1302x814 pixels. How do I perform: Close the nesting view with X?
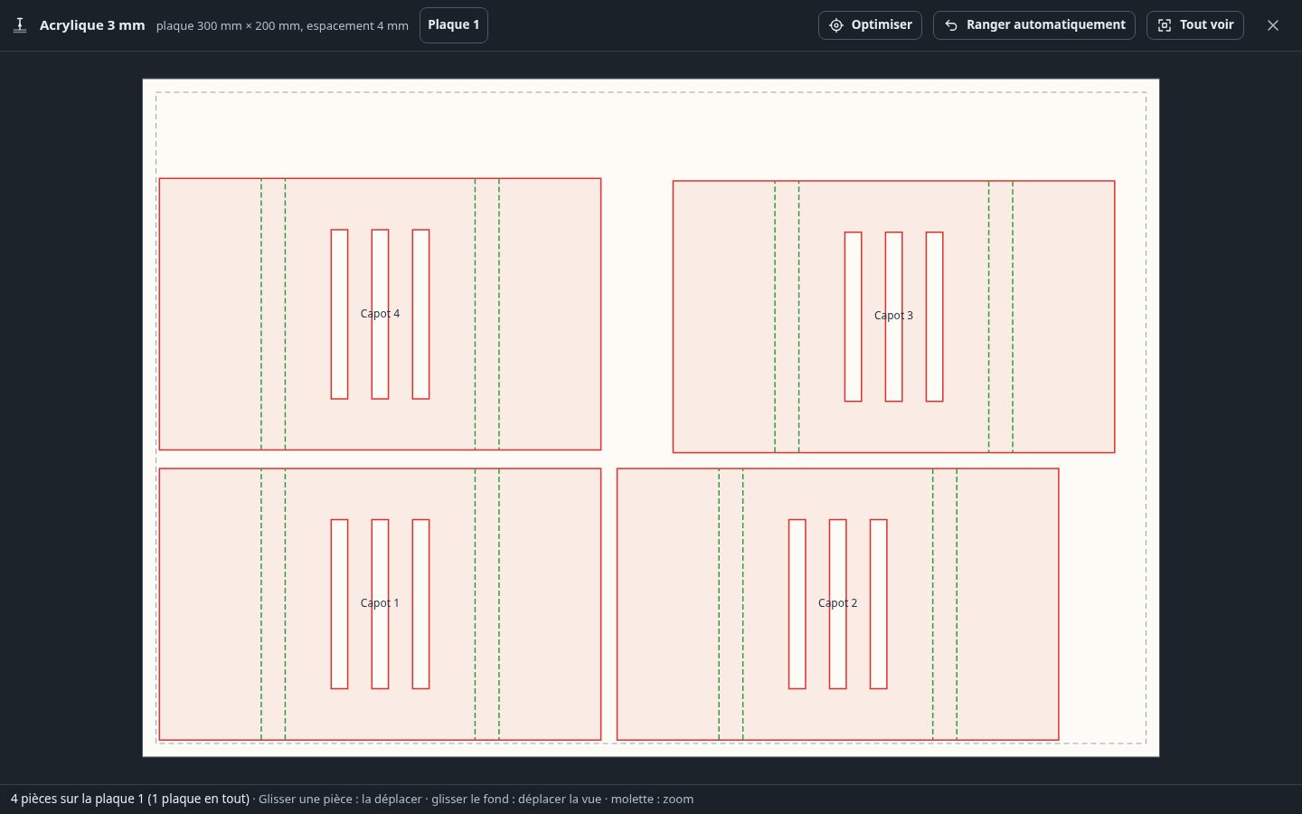(x=1273, y=25)
